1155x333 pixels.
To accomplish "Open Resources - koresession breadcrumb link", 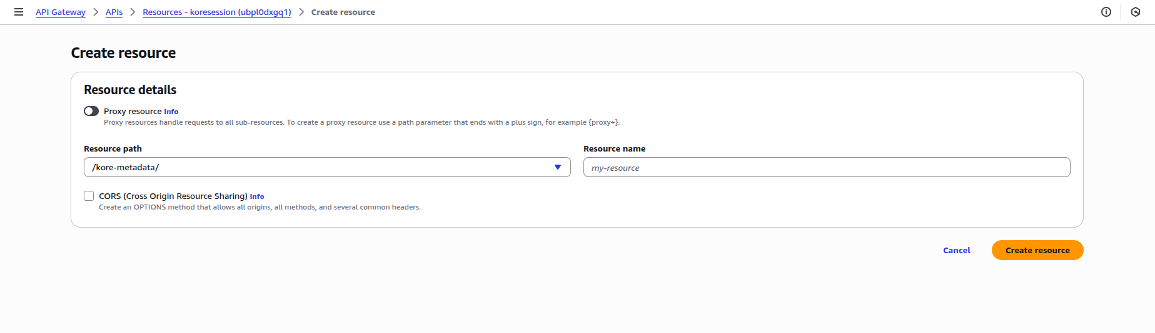I will tap(216, 12).
